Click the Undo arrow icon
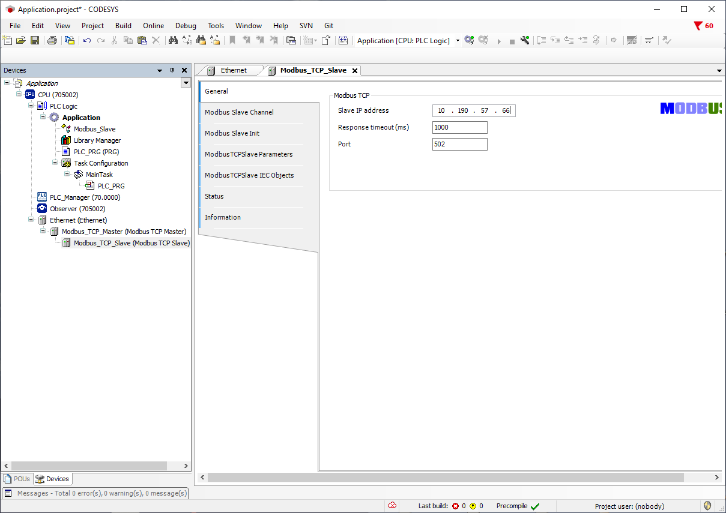This screenshot has height=513, width=726. [x=87, y=41]
